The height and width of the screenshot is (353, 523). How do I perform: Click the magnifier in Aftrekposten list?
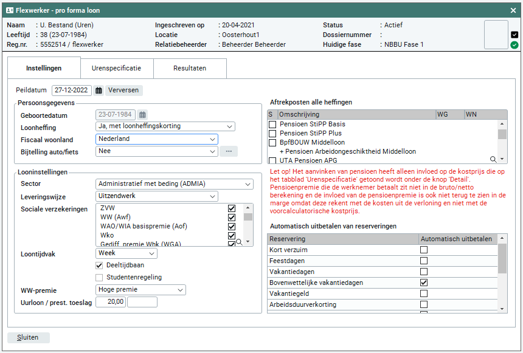tap(493, 159)
